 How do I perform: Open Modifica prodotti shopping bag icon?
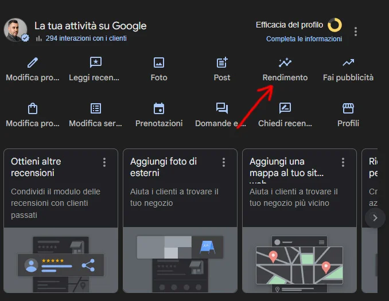pyautogui.click(x=33, y=108)
